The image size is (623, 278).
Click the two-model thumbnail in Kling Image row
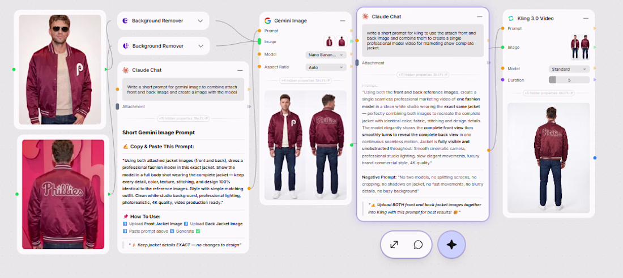pyautogui.click(x=580, y=47)
